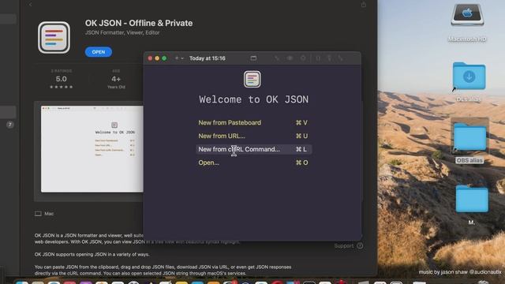Click the 4+ age rating
Image resolution: width=505 pixels, height=284 pixels.
(x=116, y=79)
